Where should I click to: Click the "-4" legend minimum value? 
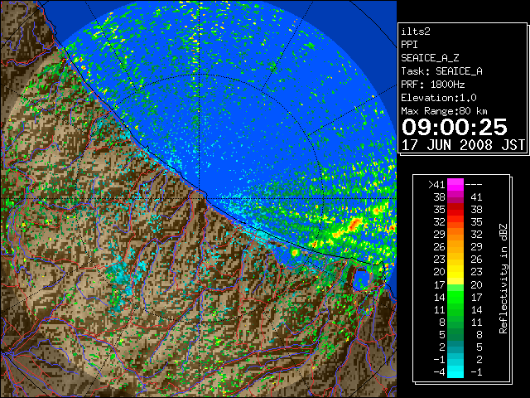(439, 371)
